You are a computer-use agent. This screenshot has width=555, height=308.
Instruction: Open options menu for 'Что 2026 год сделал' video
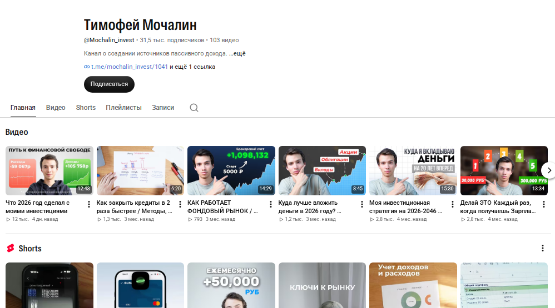coord(89,204)
